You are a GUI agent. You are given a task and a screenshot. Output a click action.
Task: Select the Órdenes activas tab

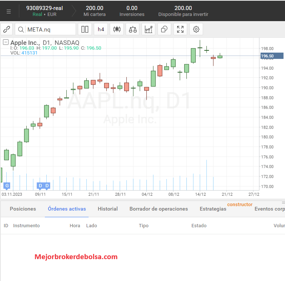[x=67, y=209]
